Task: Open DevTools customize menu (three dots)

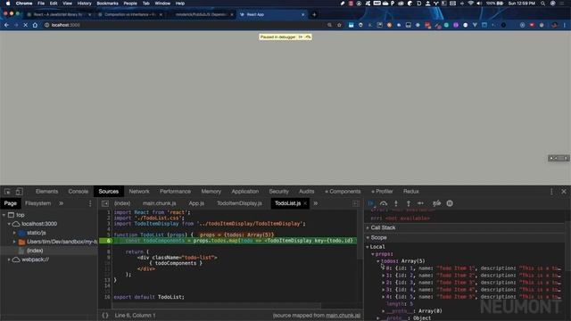Action: tap(551, 192)
